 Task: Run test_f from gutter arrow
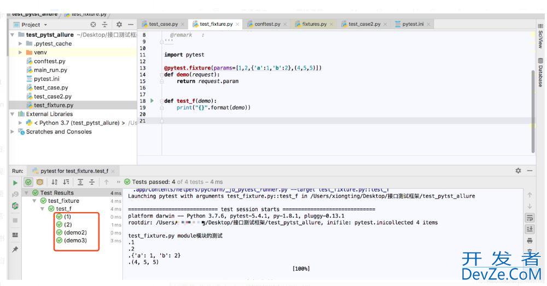click(152, 101)
